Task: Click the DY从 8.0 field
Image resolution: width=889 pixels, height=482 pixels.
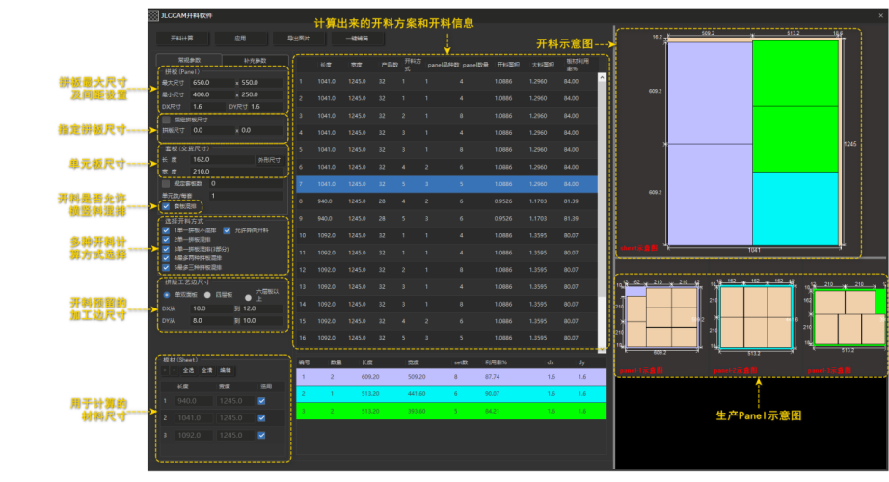Action: pos(211,321)
